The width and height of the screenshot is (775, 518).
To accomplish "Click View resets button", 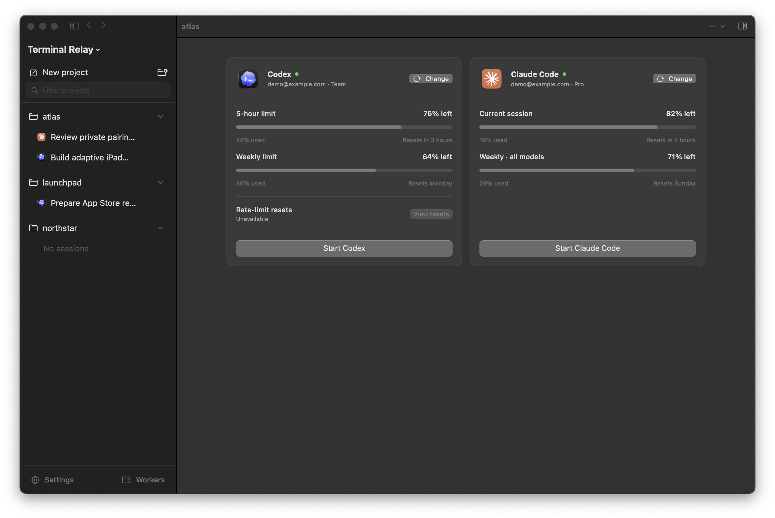I will (x=431, y=214).
